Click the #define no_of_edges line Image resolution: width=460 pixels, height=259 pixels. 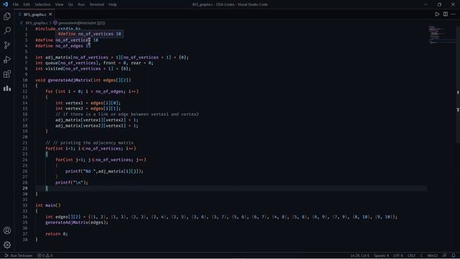63,46
